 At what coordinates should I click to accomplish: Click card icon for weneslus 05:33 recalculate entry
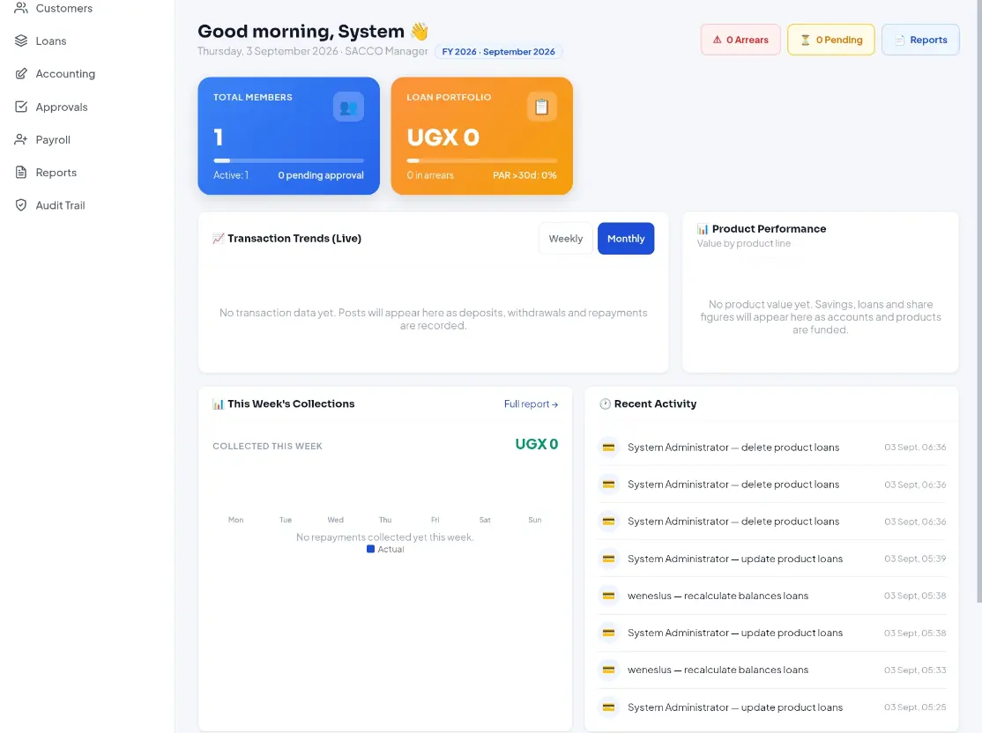[608, 670]
